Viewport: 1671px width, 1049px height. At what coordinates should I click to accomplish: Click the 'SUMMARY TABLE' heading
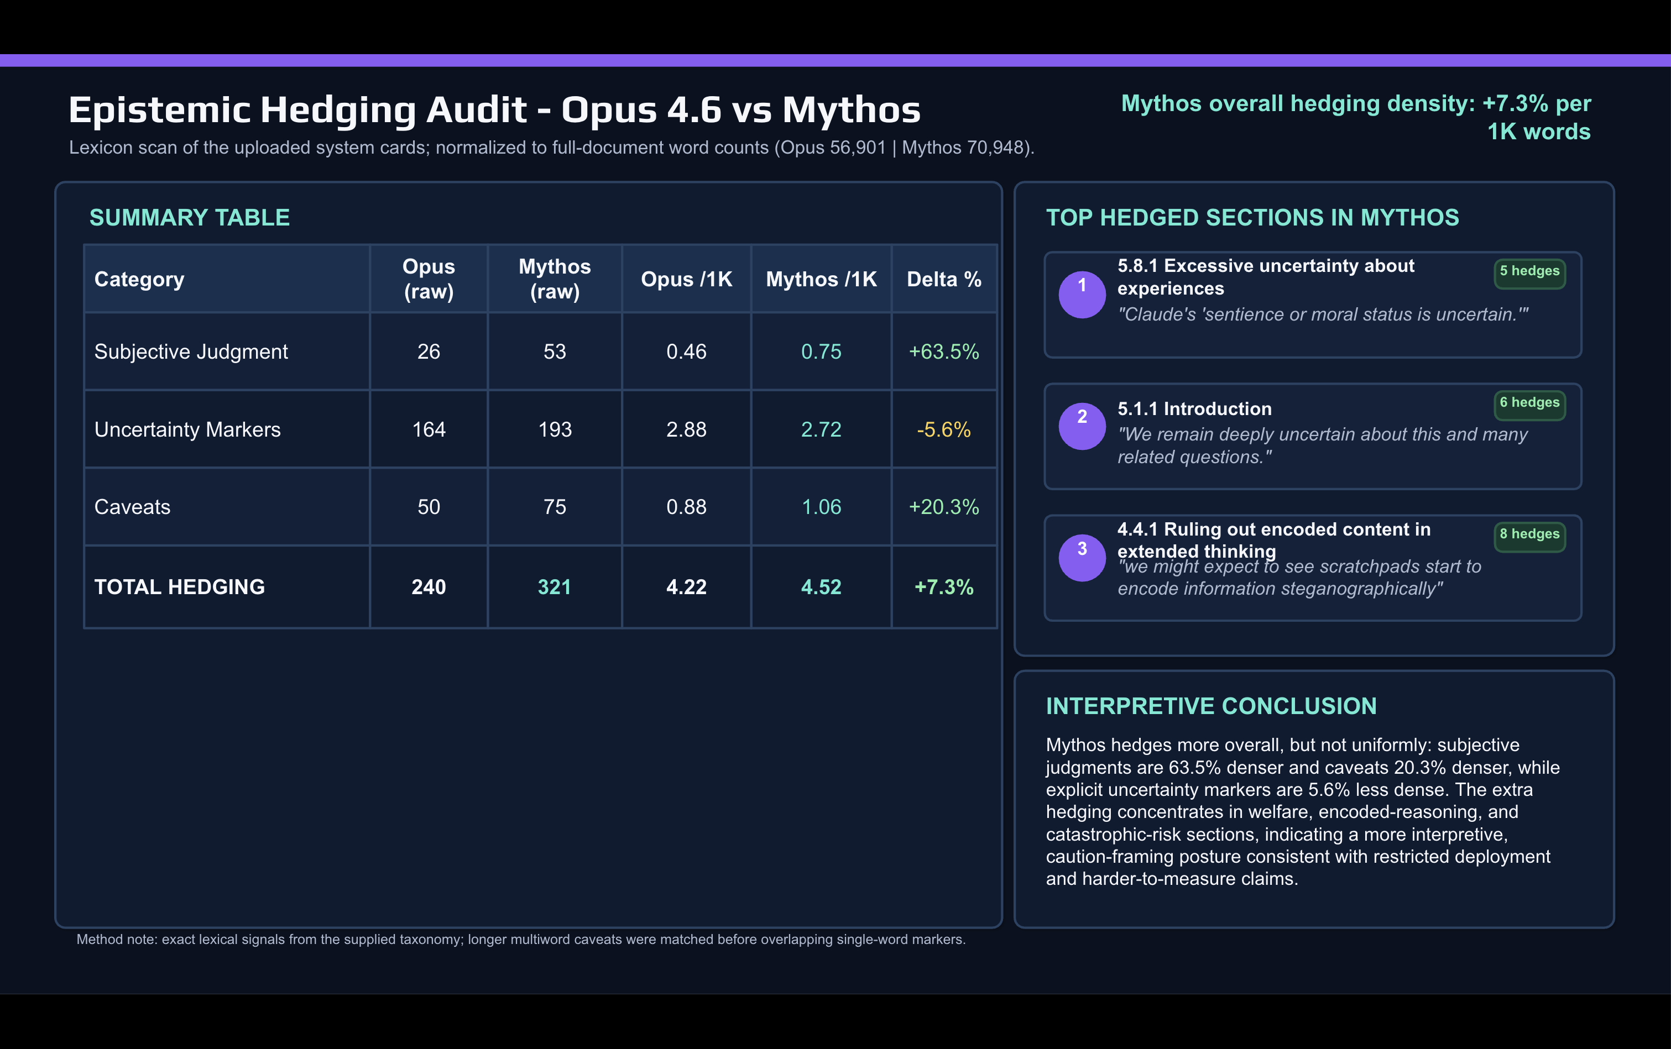pos(190,218)
